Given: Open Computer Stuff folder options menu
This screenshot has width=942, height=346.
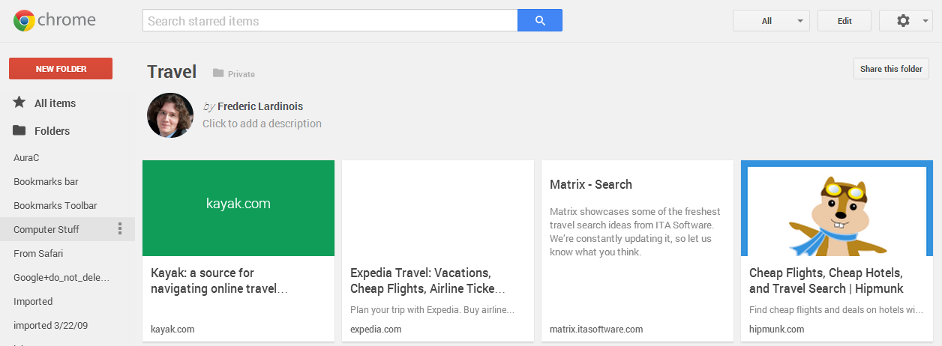Looking at the screenshot, I should point(120,229).
